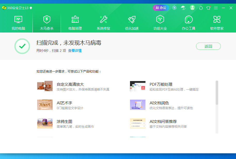Open the PDF万能处理 thumbnail

138,86
